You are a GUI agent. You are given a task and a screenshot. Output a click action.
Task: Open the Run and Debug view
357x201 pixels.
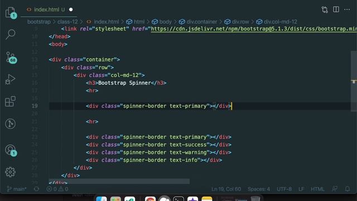pyautogui.click(x=10, y=79)
